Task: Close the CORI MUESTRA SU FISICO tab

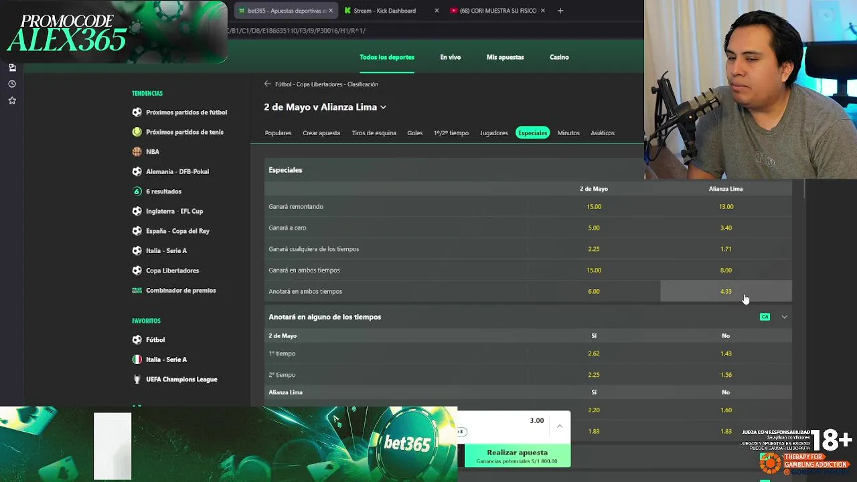Action: point(542,11)
